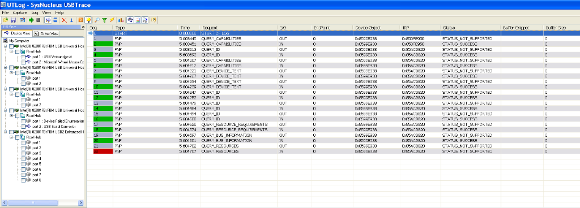Image resolution: width=580 pixels, height=208 pixels.
Task: Open the Help menu
Action: (59, 12)
